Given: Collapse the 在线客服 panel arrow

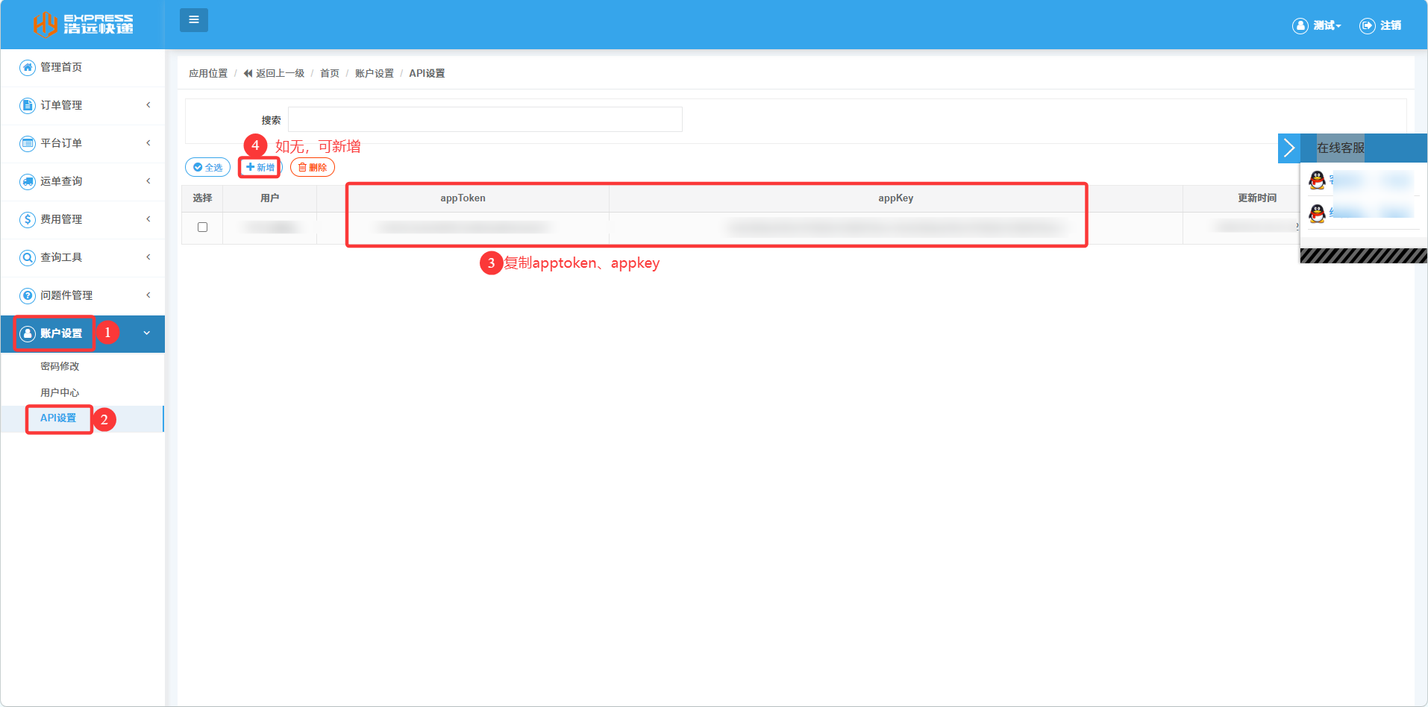Looking at the screenshot, I should 1289,148.
